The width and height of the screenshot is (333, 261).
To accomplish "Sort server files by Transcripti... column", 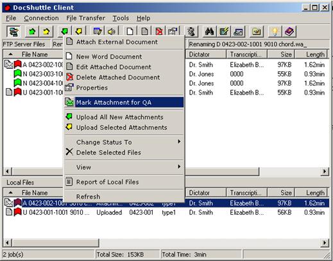I will pyautogui.click(x=247, y=54).
